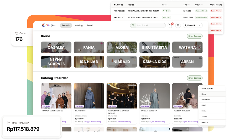Click the ADVEEYA BLOUSE SP product title
Viewport: 227px width, 140px height.
pyautogui.click(x=182, y=111)
